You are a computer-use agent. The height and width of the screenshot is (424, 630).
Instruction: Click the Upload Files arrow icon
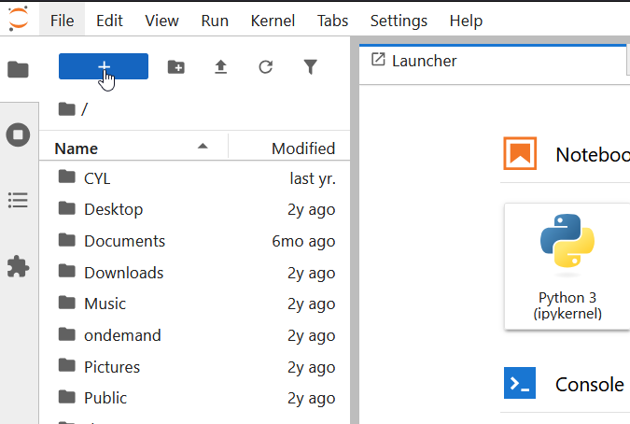click(x=220, y=66)
